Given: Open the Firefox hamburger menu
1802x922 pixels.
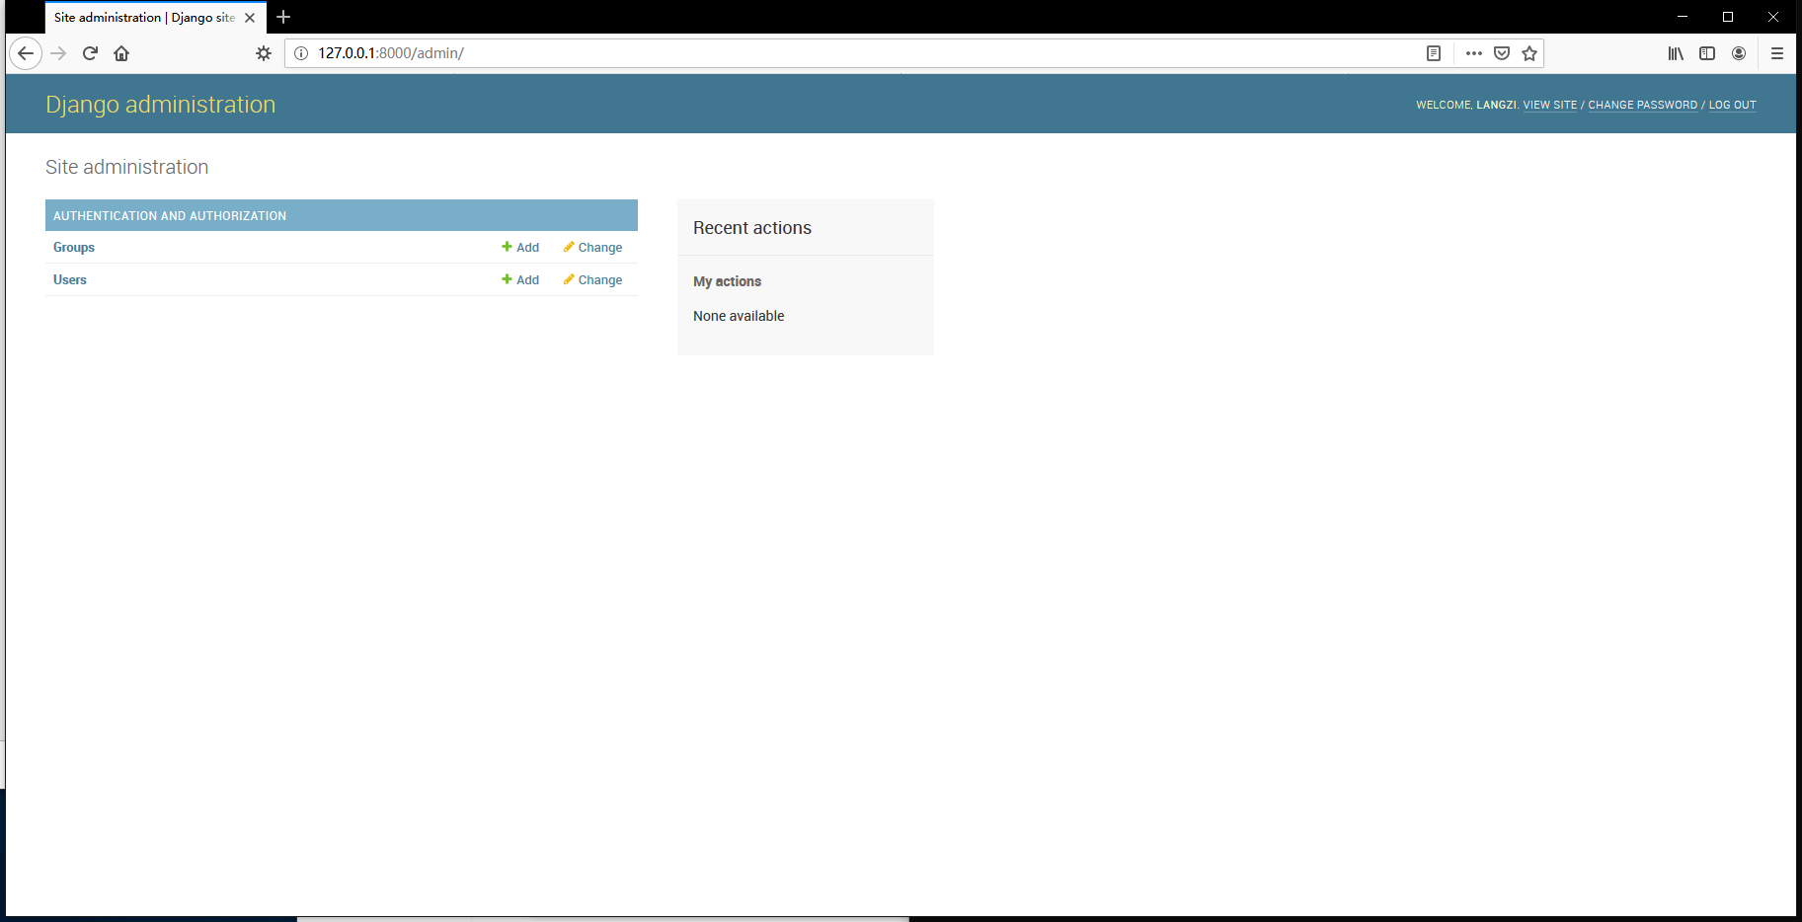Looking at the screenshot, I should pyautogui.click(x=1777, y=53).
